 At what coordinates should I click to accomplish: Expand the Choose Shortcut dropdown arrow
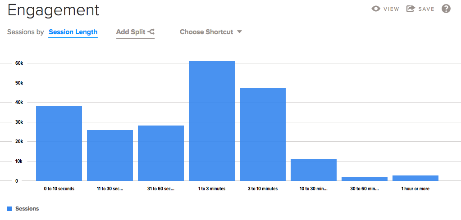pos(239,32)
